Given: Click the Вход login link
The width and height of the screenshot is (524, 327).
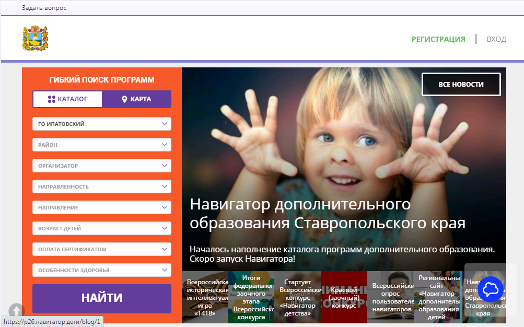Looking at the screenshot, I should (x=496, y=39).
